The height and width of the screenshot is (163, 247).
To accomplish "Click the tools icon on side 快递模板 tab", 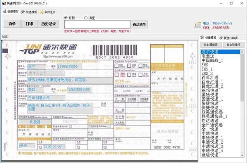I will pyautogui.click(x=202, y=38).
